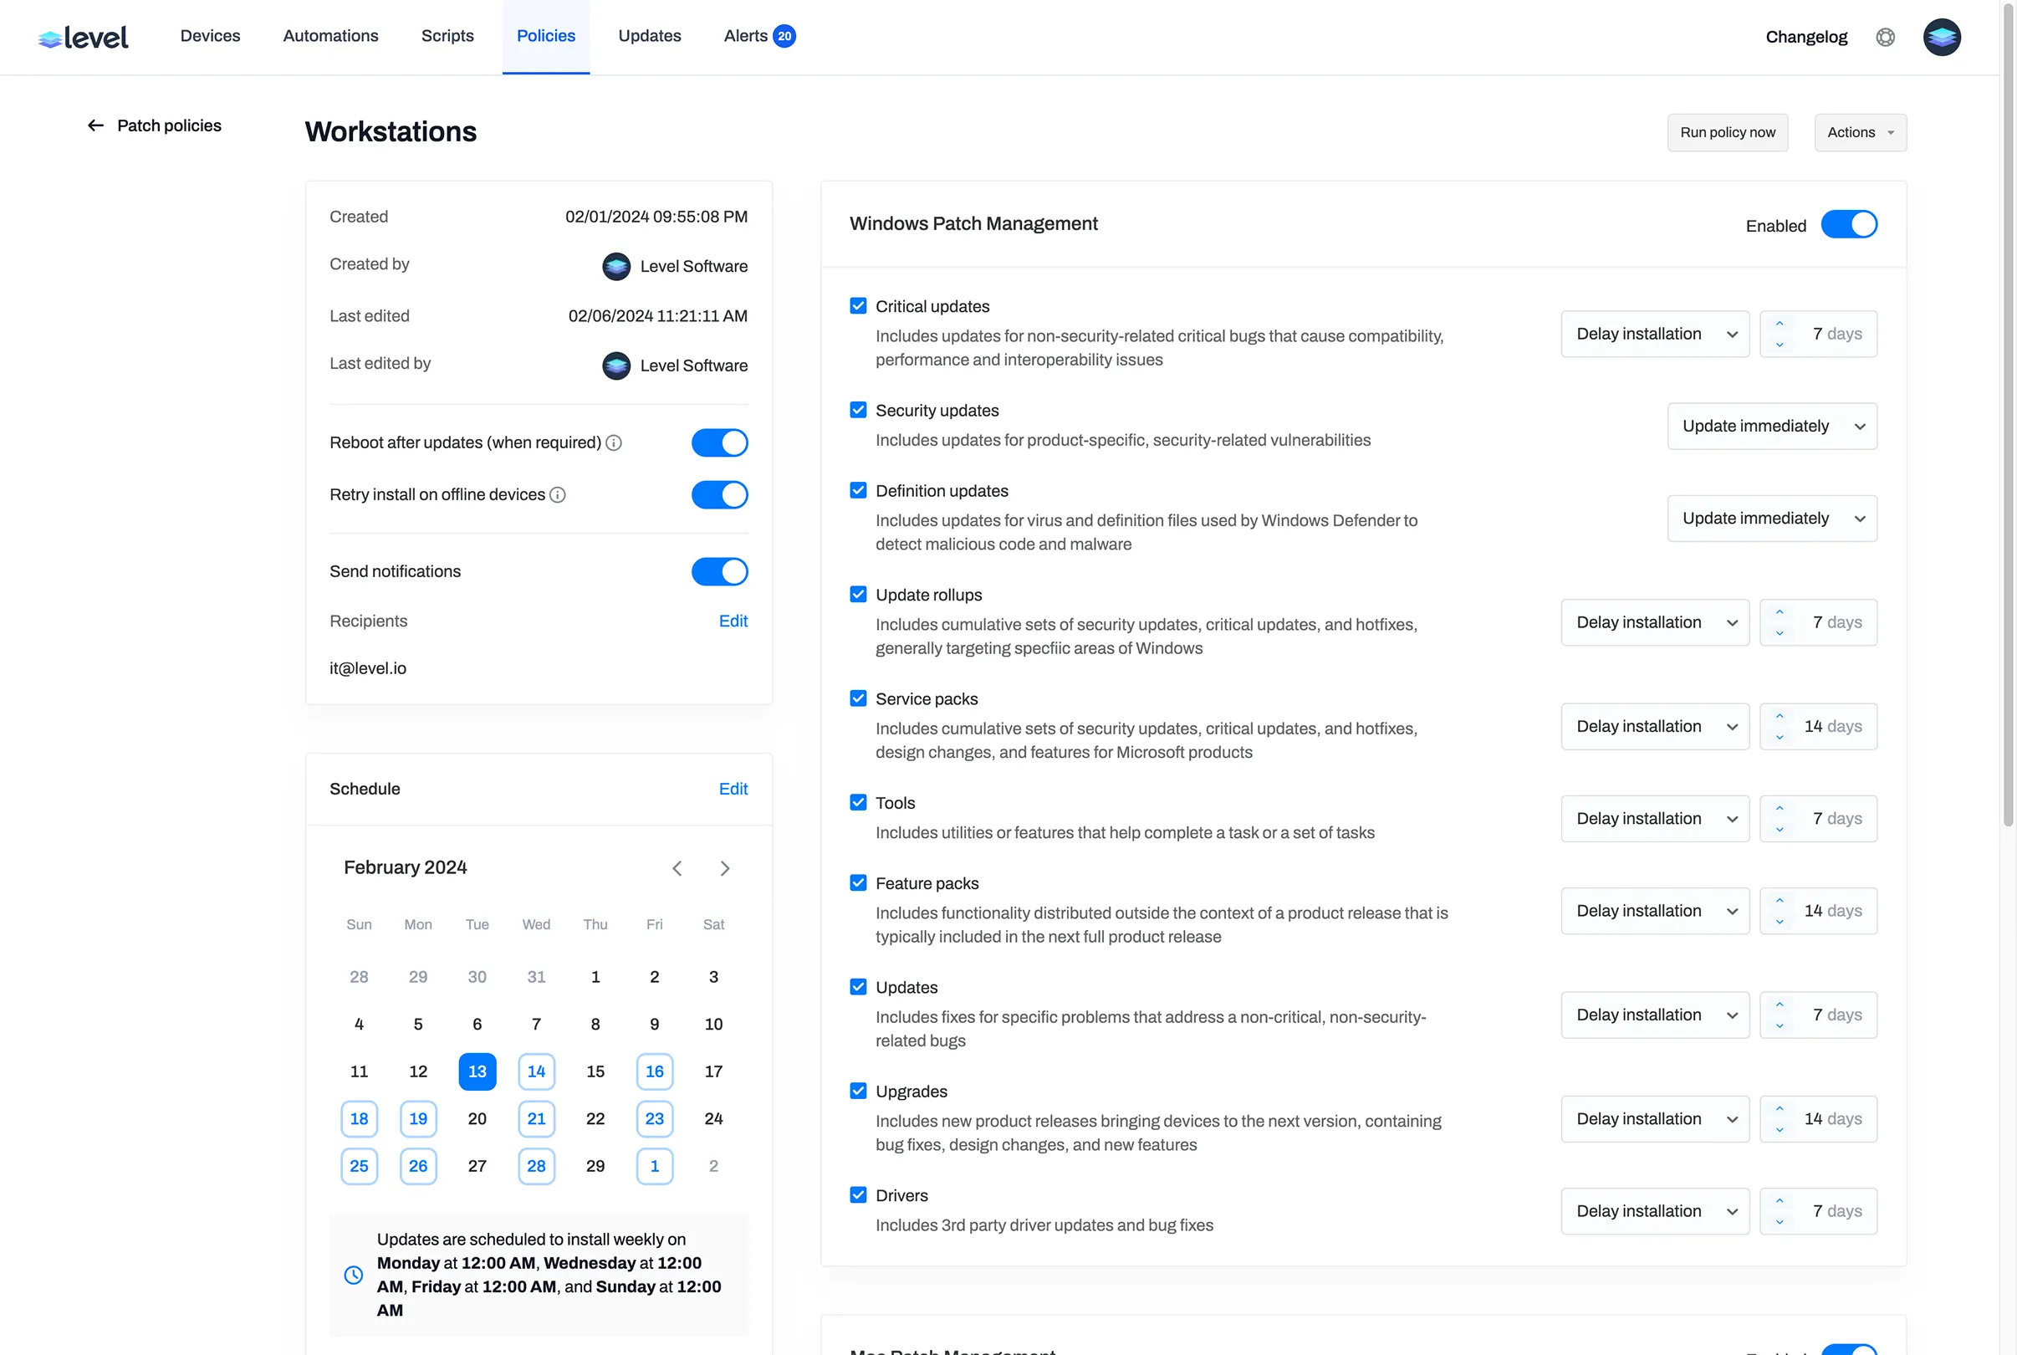The image size is (2017, 1355).
Task: Go to the Automations tab
Action: 330,36
